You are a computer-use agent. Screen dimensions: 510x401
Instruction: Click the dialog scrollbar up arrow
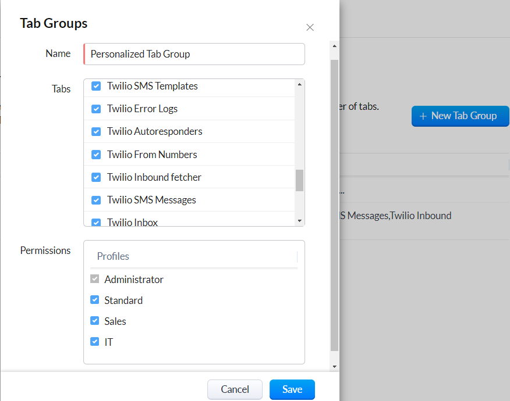tap(334, 46)
